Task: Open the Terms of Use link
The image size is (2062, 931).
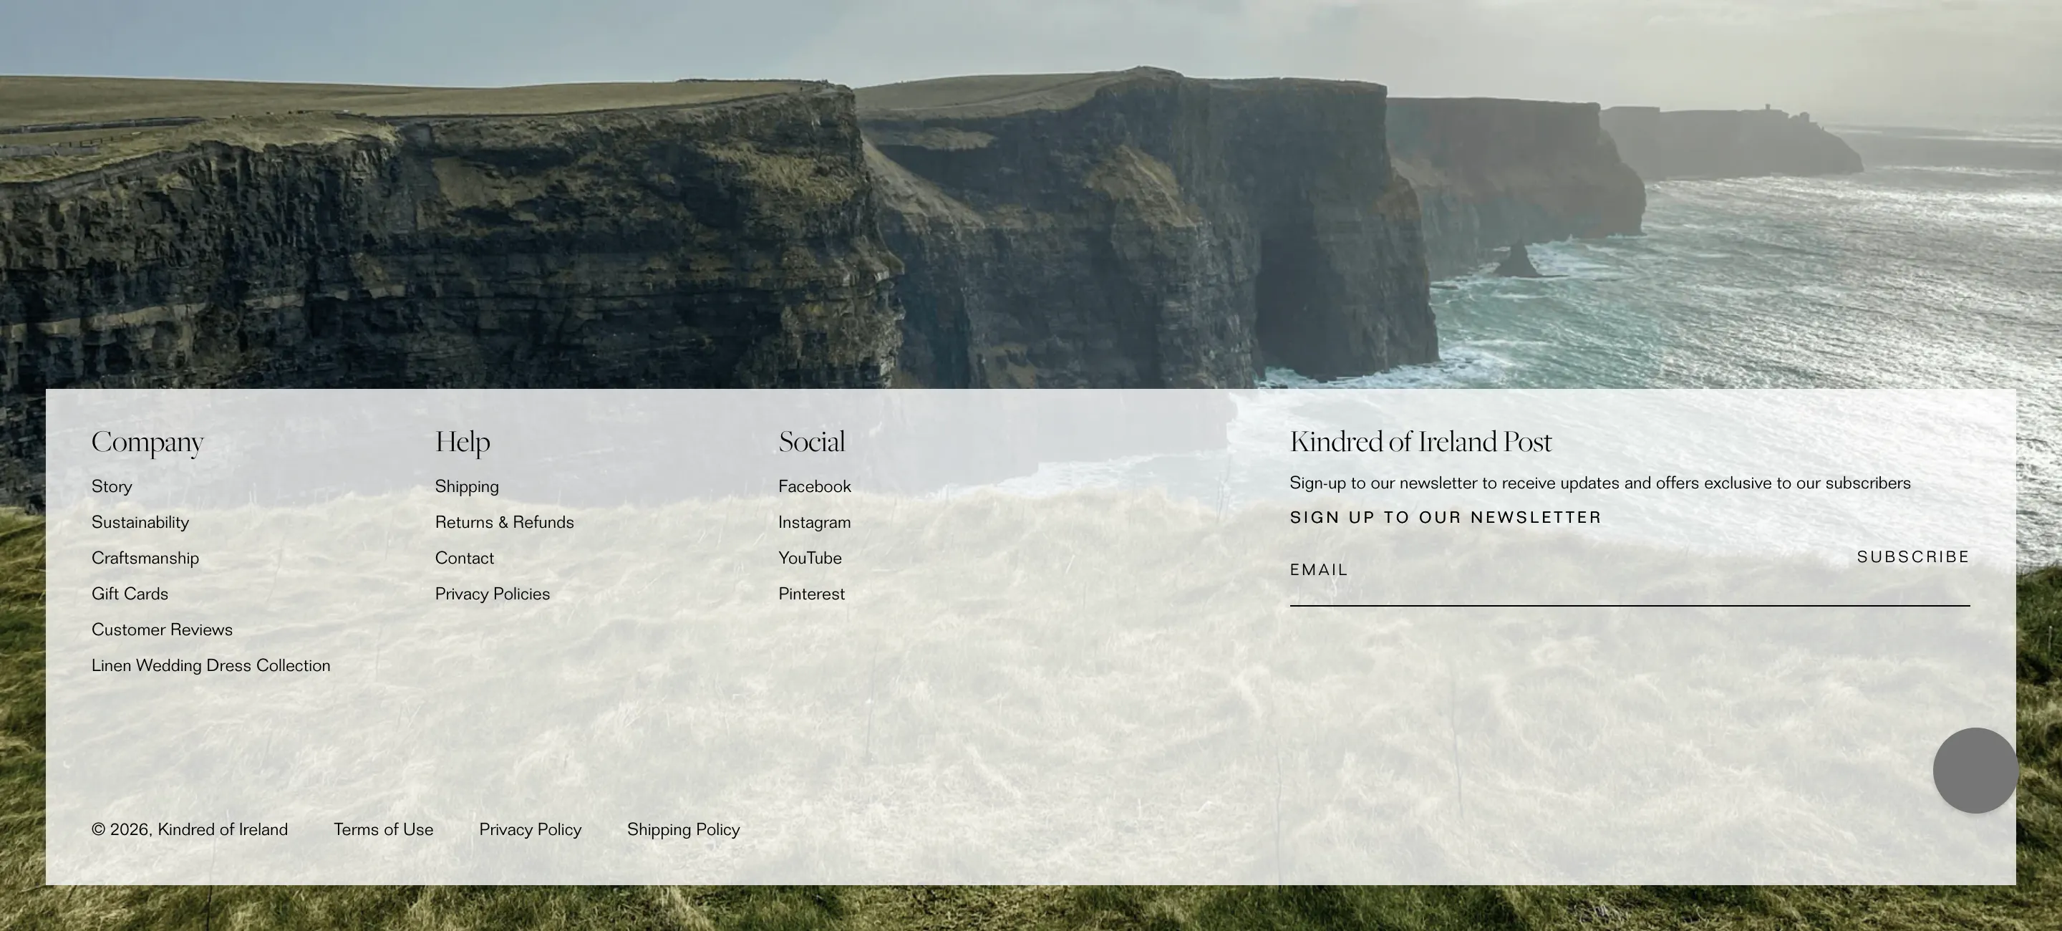Action: pos(384,830)
